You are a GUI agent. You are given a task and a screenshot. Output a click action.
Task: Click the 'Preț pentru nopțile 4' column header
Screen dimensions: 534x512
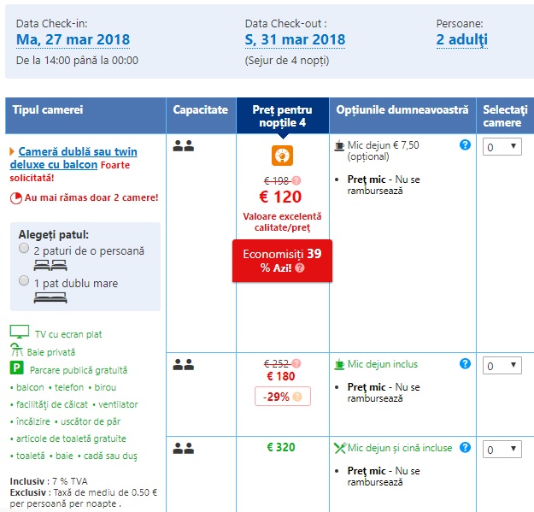(282, 116)
